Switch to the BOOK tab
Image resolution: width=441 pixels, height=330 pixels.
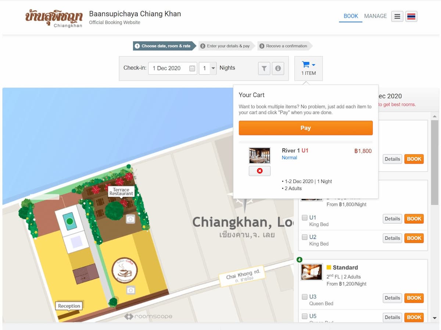click(x=351, y=16)
